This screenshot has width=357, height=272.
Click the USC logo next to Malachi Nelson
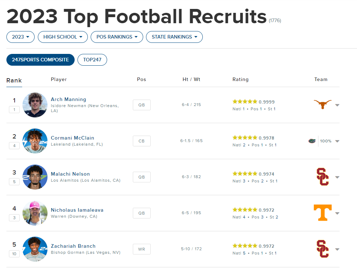click(x=322, y=177)
